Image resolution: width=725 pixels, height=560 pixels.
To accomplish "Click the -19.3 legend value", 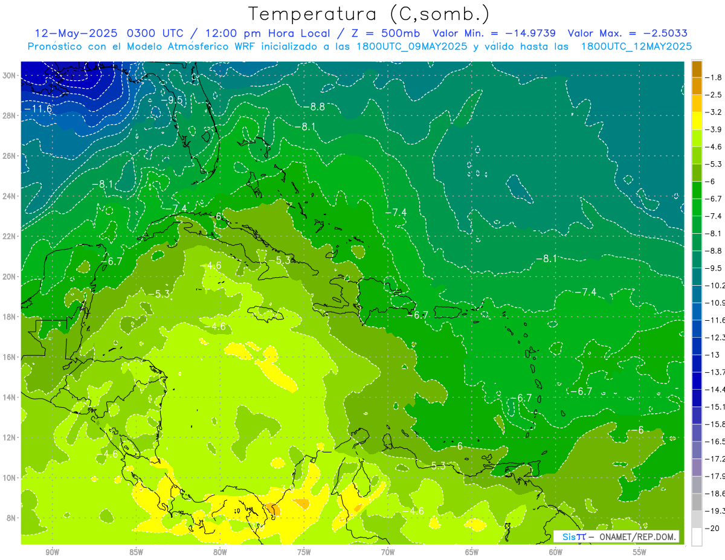I will click(x=715, y=510).
